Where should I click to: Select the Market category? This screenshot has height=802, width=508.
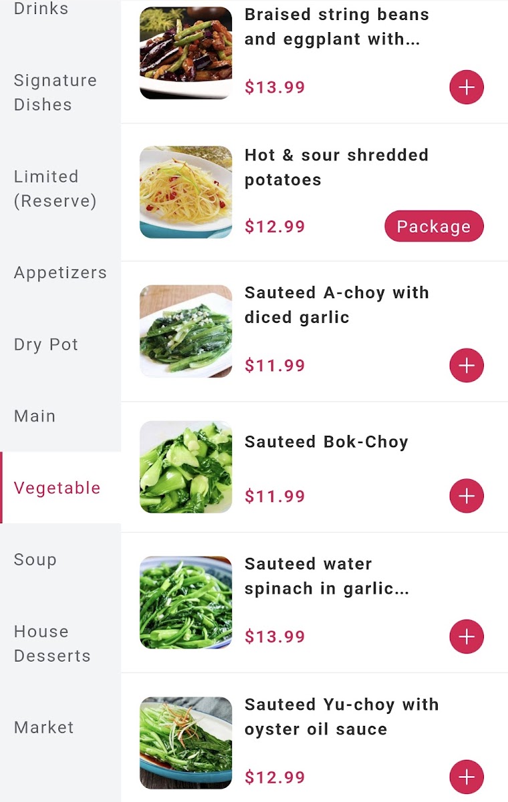tap(44, 727)
